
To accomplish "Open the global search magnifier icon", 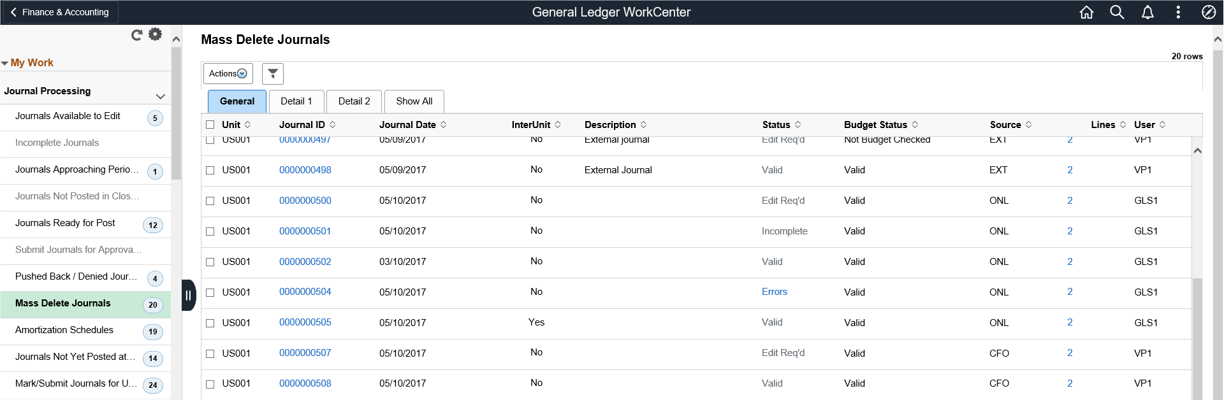I will 1117,12.
